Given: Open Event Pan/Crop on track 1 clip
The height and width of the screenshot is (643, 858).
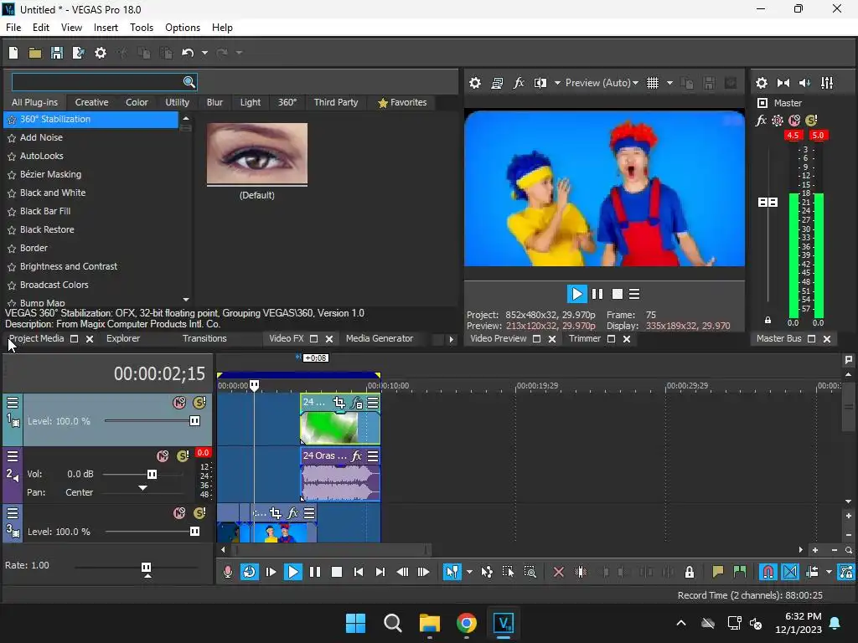Looking at the screenshot, I should [x=339, y=403].
